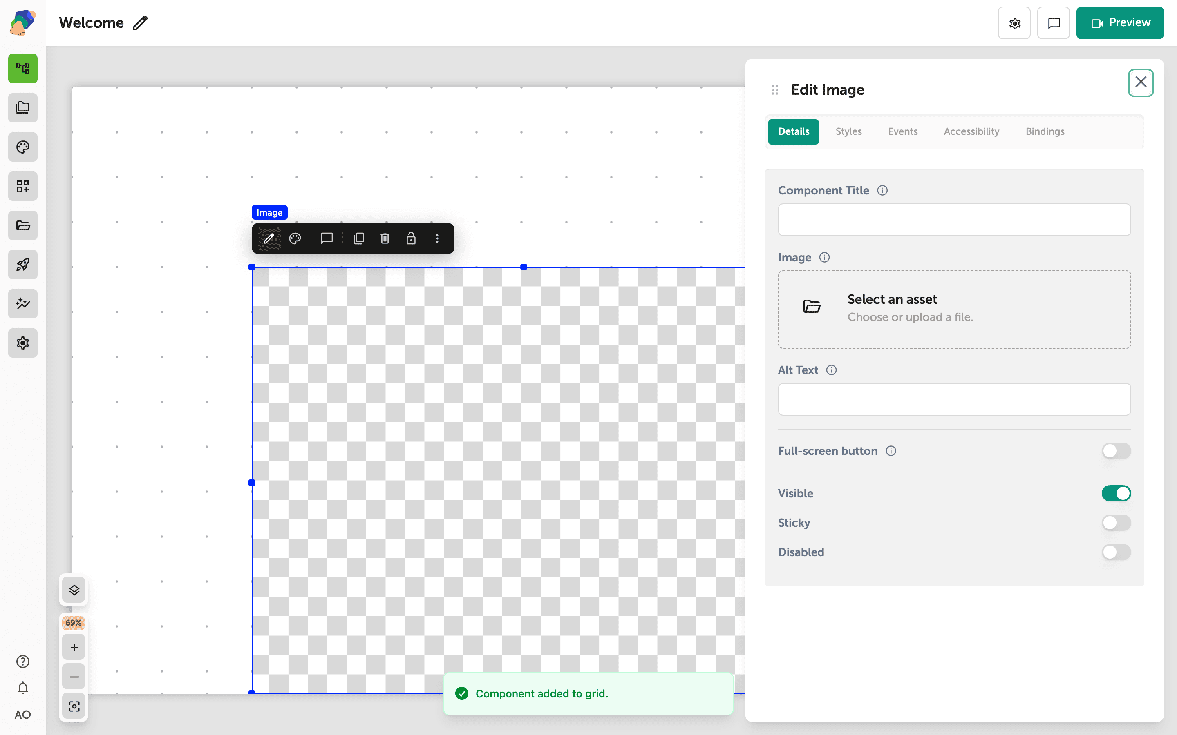Open the sparkle analytics icon in sidebar
1177x735 pixels.
(x=23, y=304)
